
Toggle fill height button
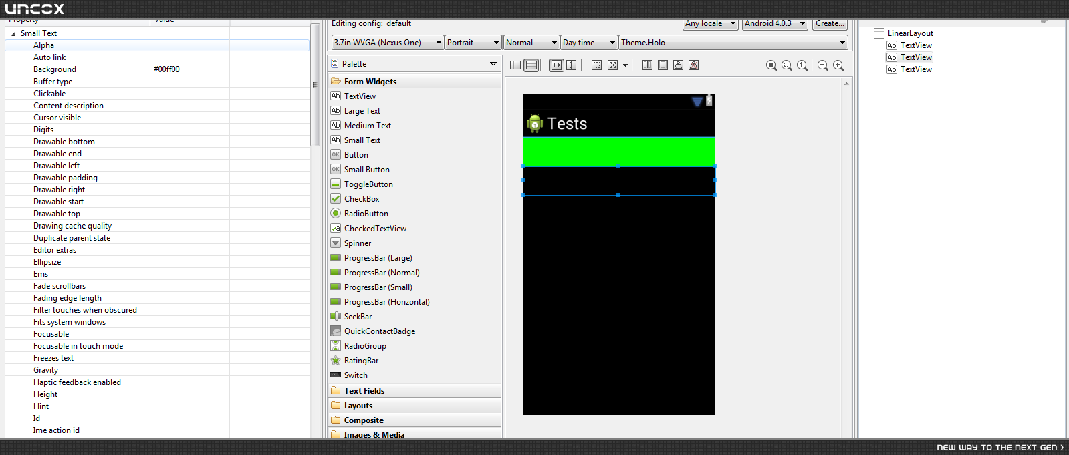click(571, 65)
